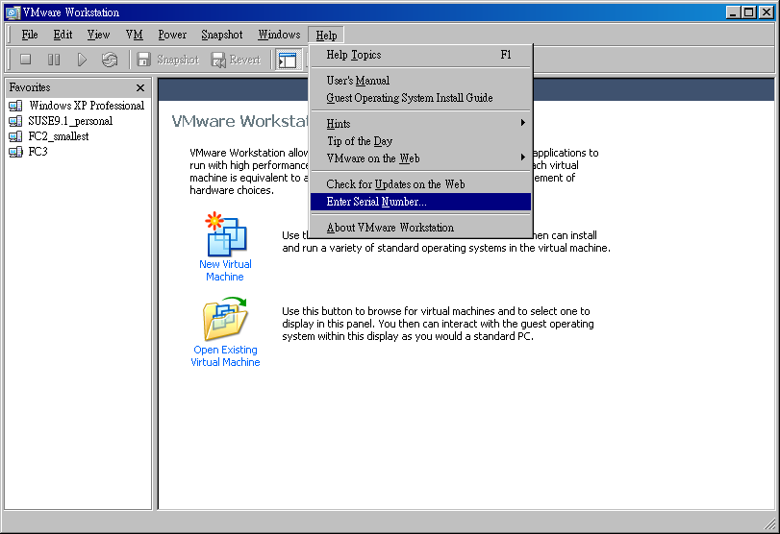Image resolution: width=780 pixels, height=534 pixels.
Task: Click the Power On play toolbar icon
Action: pyautogui.click(x=82, y=60)
